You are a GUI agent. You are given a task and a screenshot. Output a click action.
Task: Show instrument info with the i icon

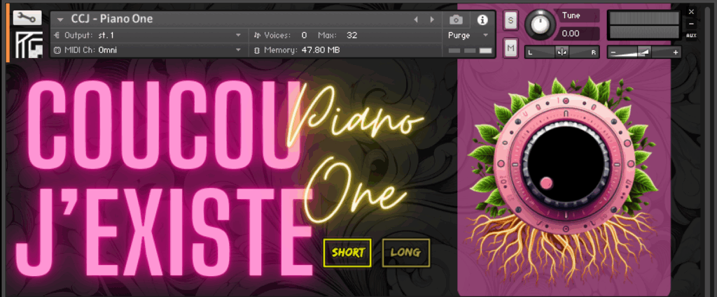(x=482, y=20)
